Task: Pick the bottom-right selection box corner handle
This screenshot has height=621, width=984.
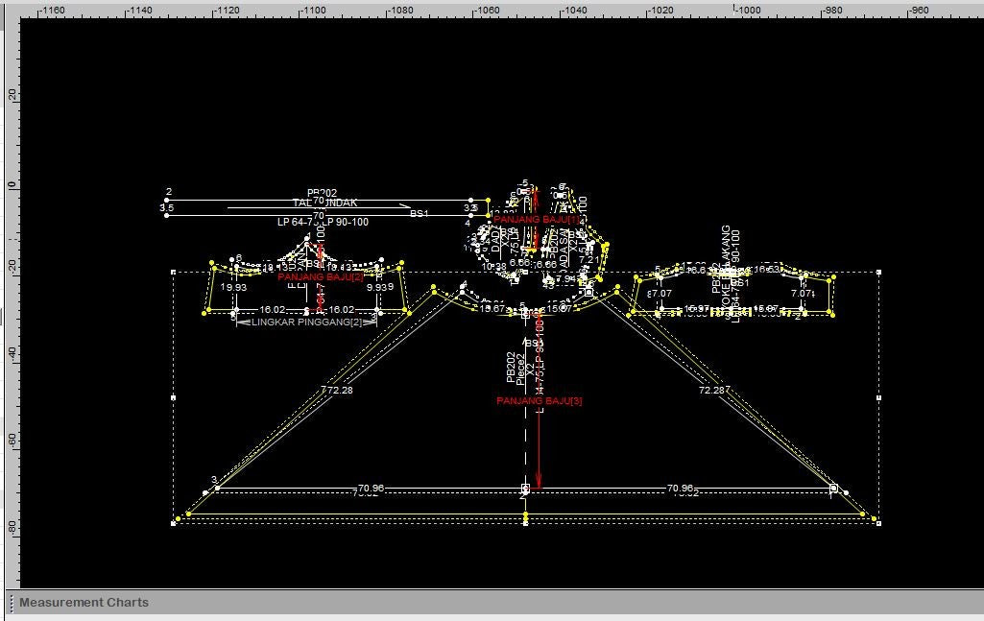Action: tap(879, 523)
